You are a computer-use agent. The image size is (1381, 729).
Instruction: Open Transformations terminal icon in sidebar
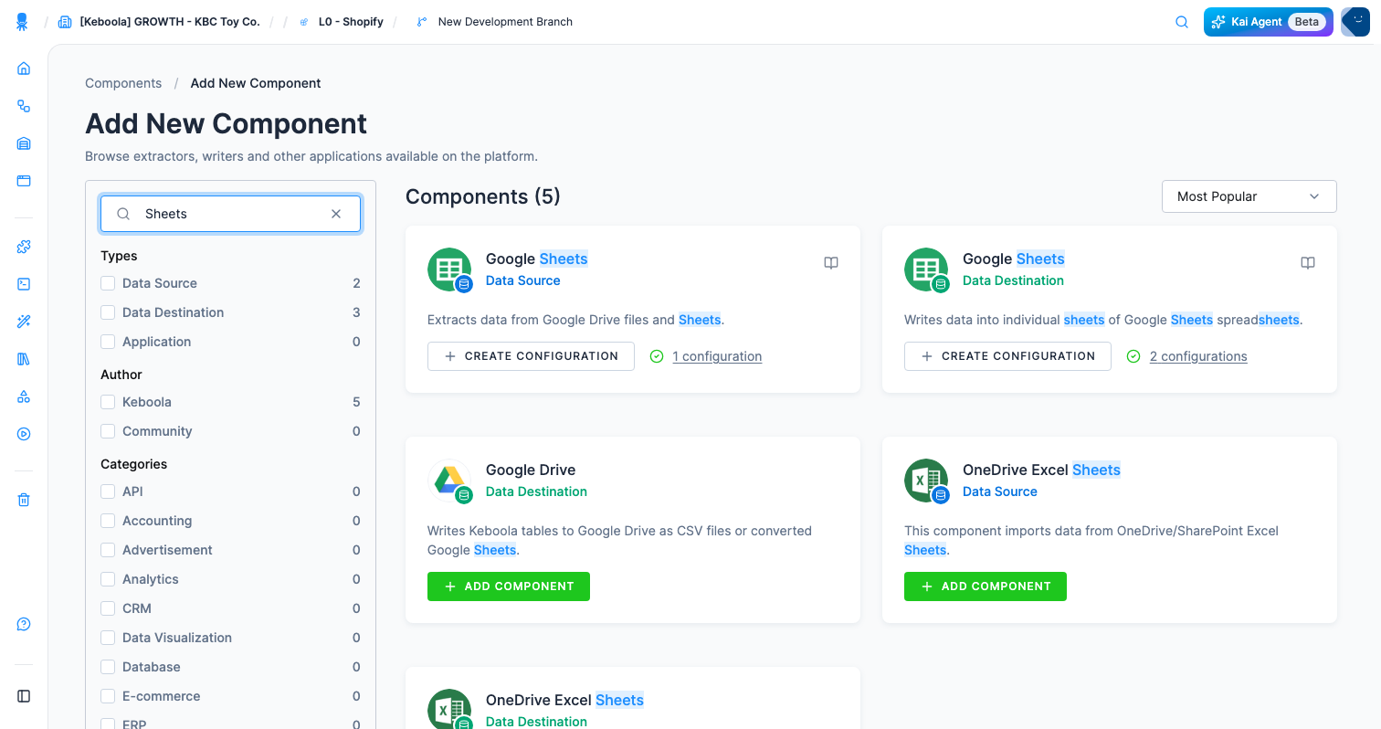click(x=24, y=284)
